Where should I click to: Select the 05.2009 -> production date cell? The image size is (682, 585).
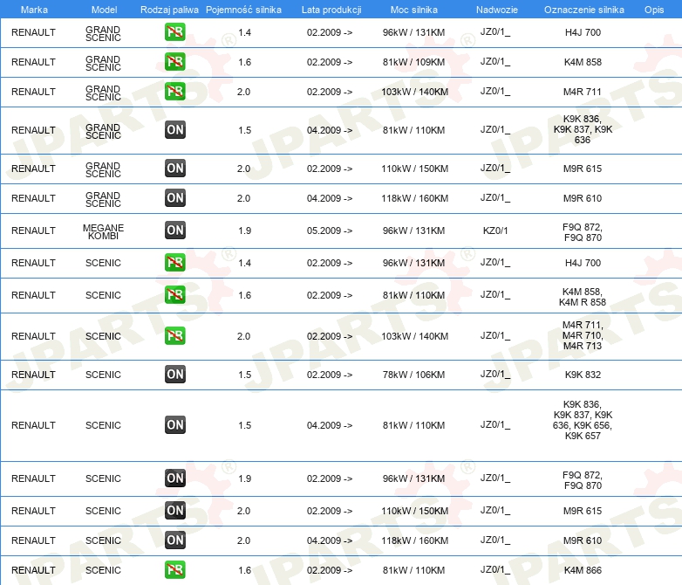point(330,231)
